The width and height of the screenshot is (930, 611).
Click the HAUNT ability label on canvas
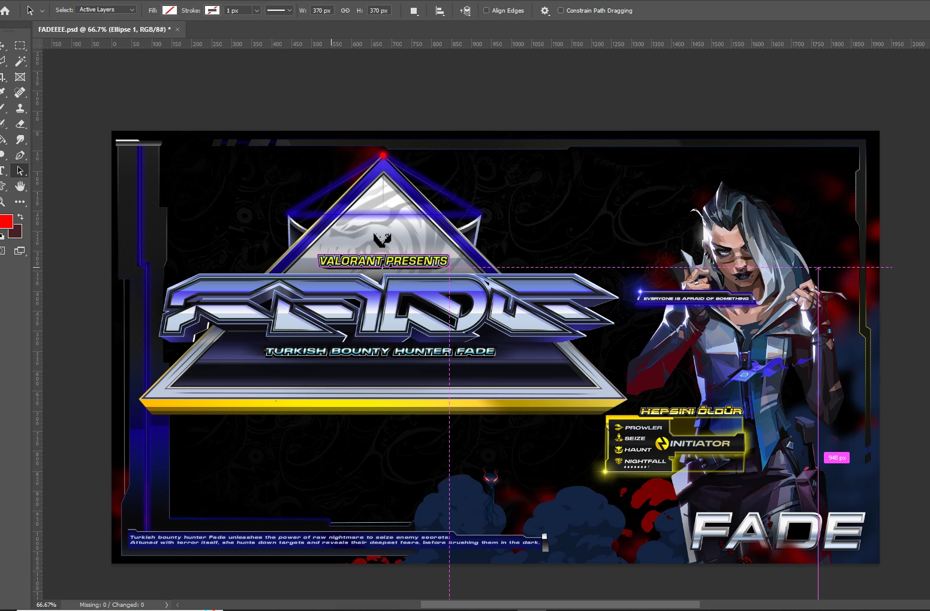pos(637,450)
